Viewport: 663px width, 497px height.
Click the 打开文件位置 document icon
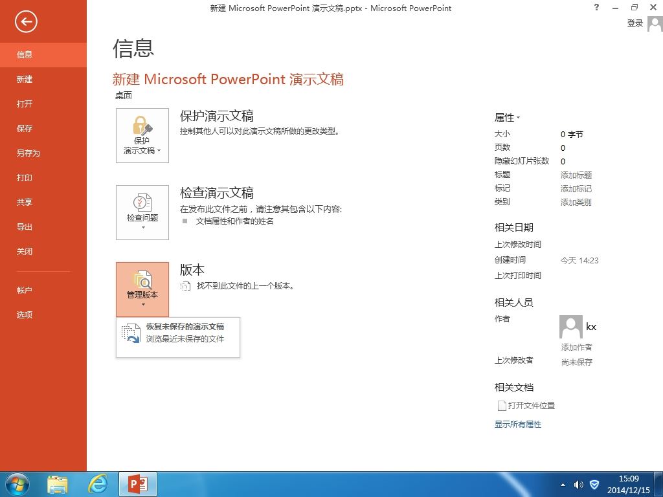coord(502,406)
